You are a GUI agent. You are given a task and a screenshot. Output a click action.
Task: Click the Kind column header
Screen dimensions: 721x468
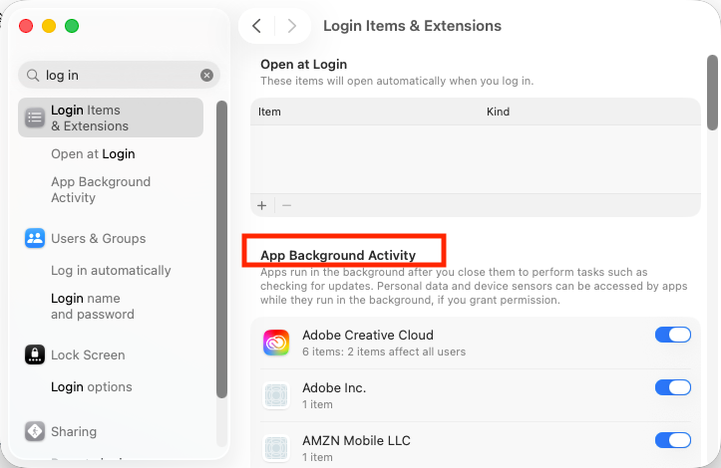point(498,112)
